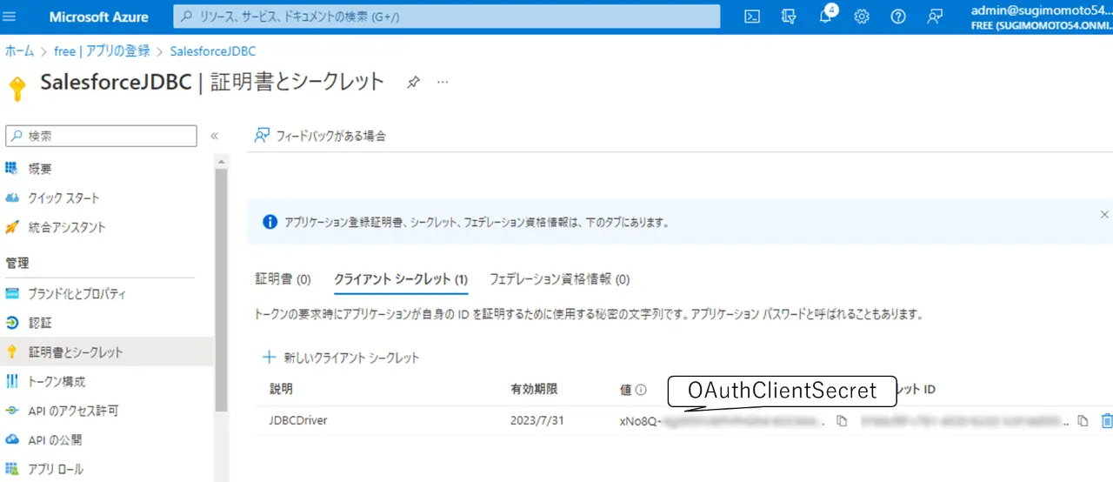Viewport: 1113px width, 482px height.
Task: Go to the ホーム breadcrumb
Action: [x=20, y=51]
